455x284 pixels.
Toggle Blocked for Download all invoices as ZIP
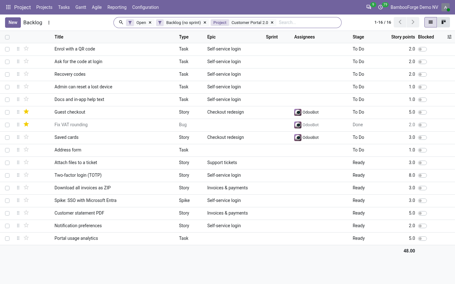tap(422, 188)
